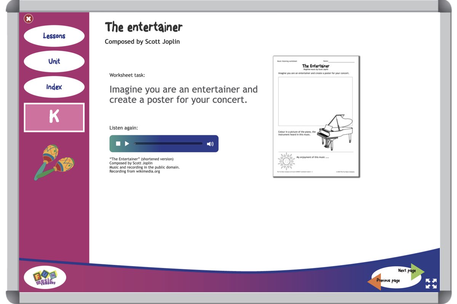Click the piano drawing on the worksheet
The height and width of the screenshot is (304, 457).
(x=335, y=131)
